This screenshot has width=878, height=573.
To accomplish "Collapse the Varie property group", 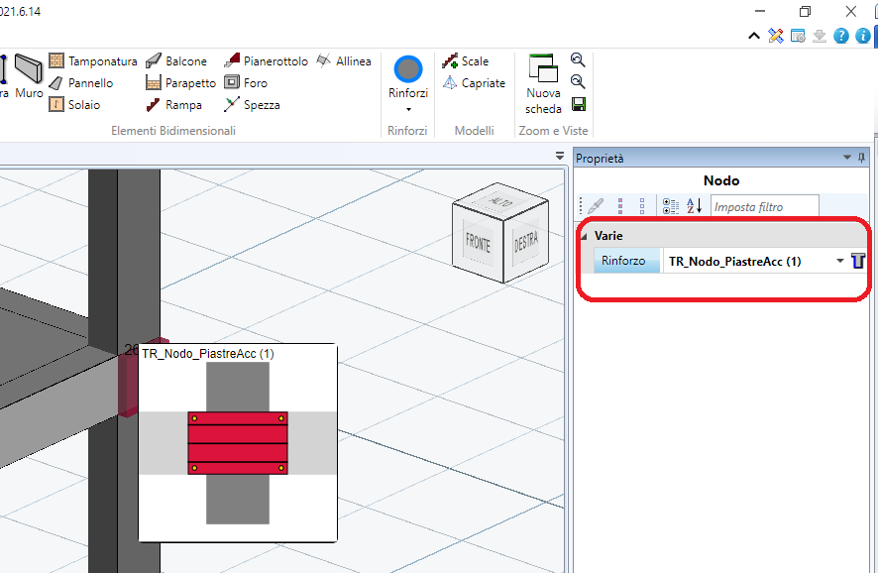I will 585,236.
